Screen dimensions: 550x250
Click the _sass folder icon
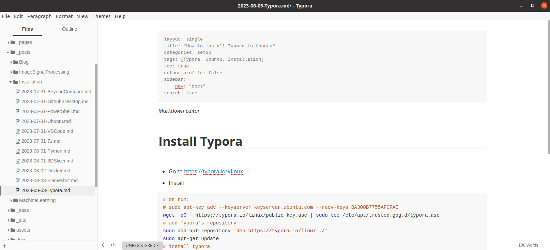13,210
